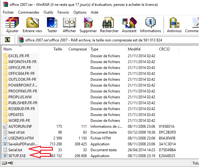Image resolution: width=199 pixels, height=167 pixels.
Task: Click CRC32 value E20A8D25
Action: click(x=167, y=156)
